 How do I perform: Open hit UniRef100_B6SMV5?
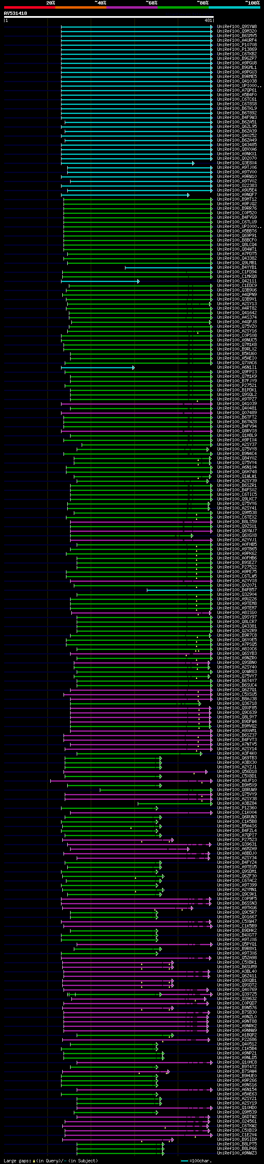coord(237,36)
